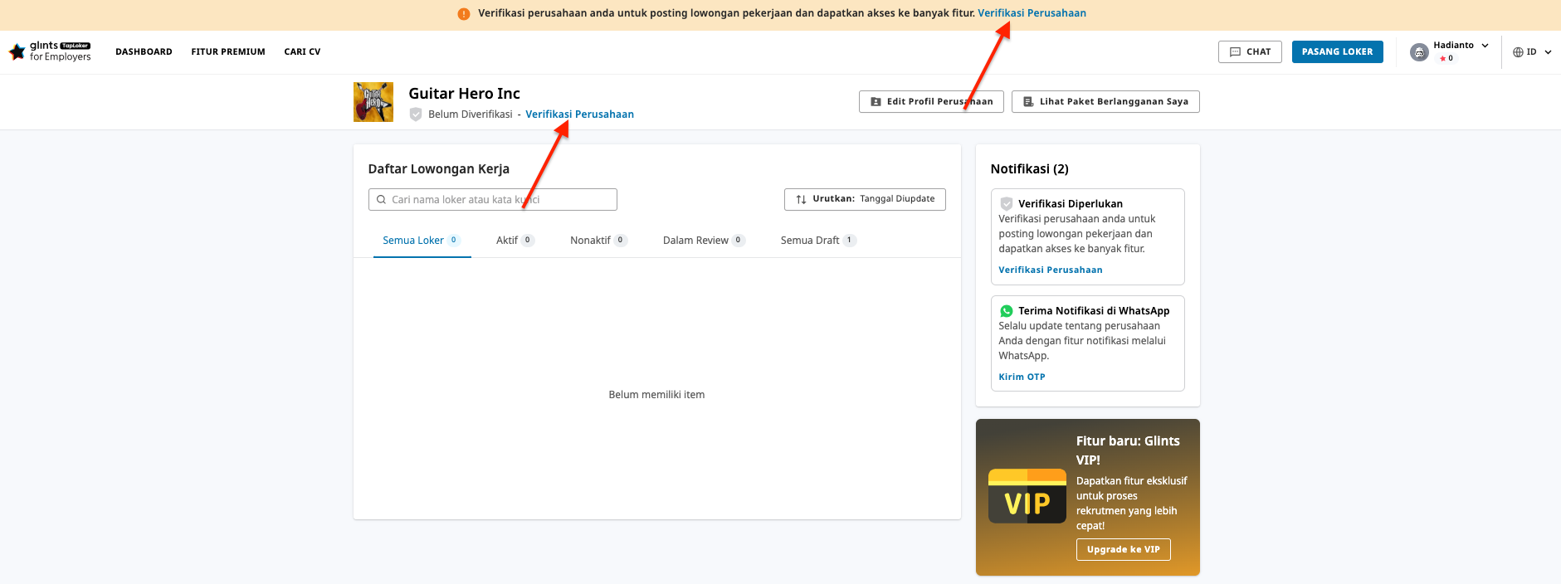Image resolution: width=1561 pixels, height=584 pixels.
Task: Open the Chat button
Action: (x=1250, y=51)
